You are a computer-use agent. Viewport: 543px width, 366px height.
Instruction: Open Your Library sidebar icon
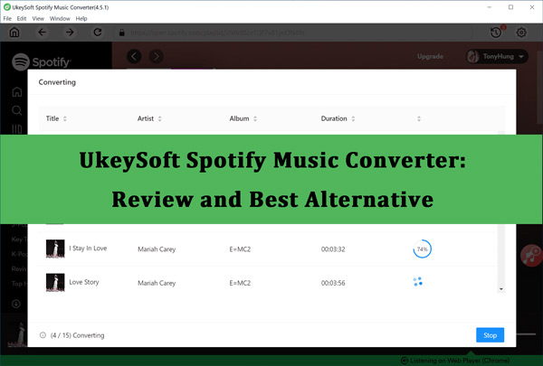tap(17, 129)
